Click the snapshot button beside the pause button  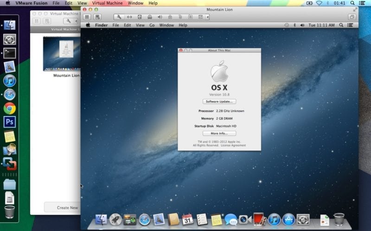click(97, 17)
